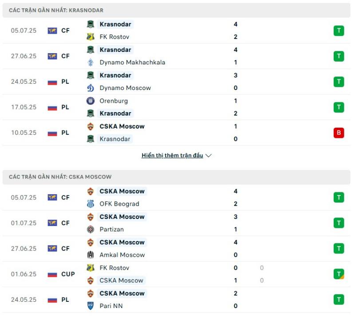Click the Partizan team crest
Viewport: 355px width, 316px height.
[91, 230]
